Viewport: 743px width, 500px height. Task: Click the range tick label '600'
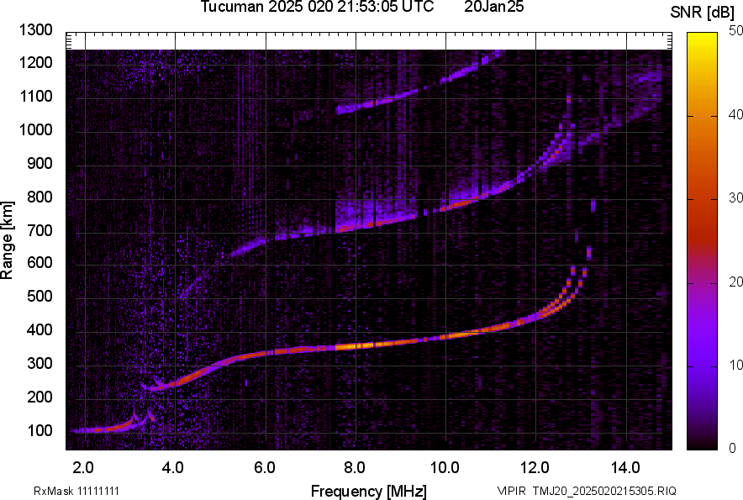(x=40, y=262)
